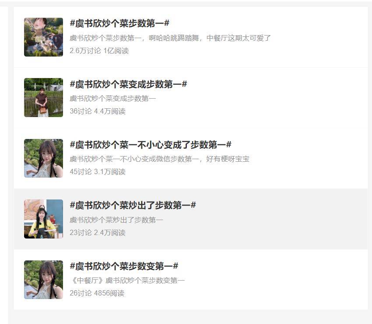
Task: Open the #虞书欣炒个菜变成步数第一# topic title
Action: pos(128,84)
